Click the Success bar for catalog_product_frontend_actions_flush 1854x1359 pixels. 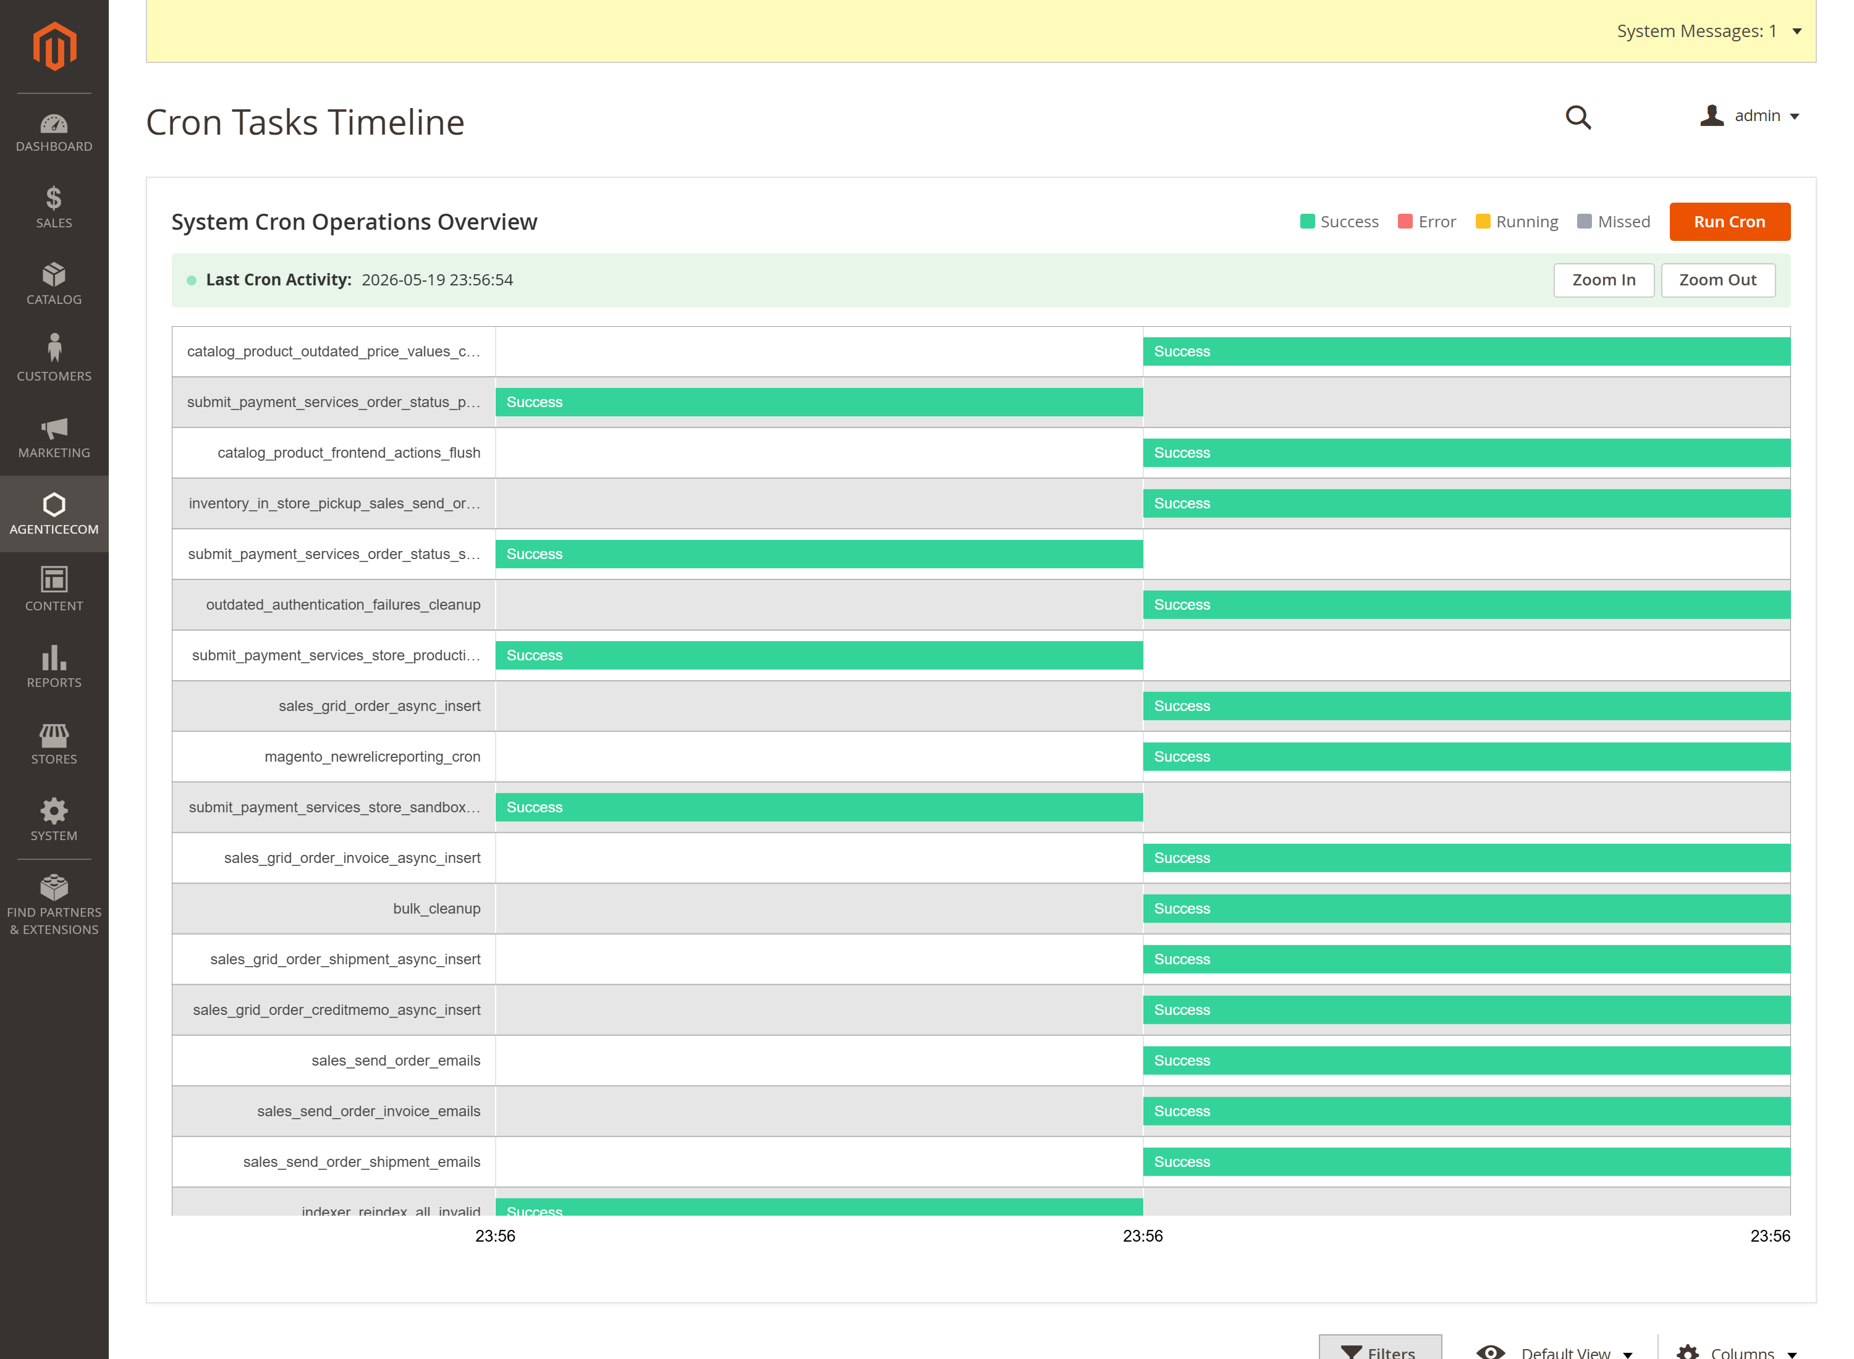coord(1467,452)
